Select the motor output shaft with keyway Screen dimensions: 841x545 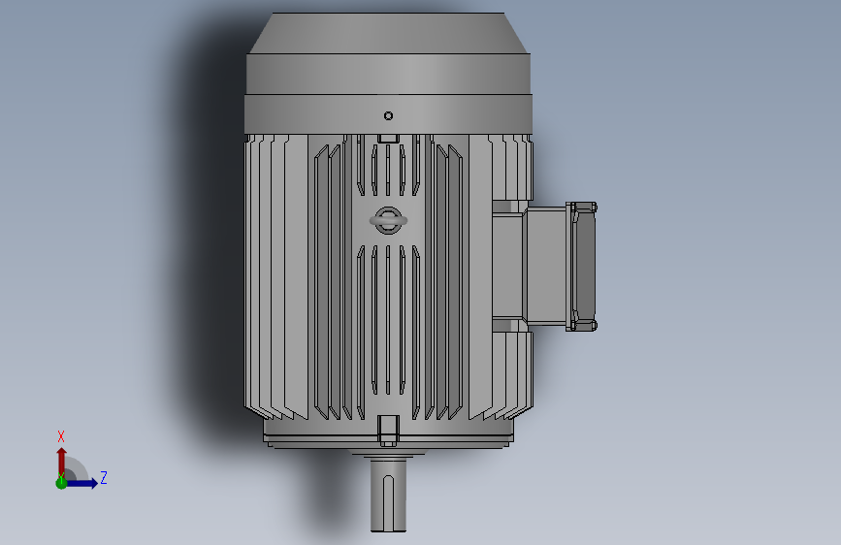pyautogui.click(x=388, y=496)
